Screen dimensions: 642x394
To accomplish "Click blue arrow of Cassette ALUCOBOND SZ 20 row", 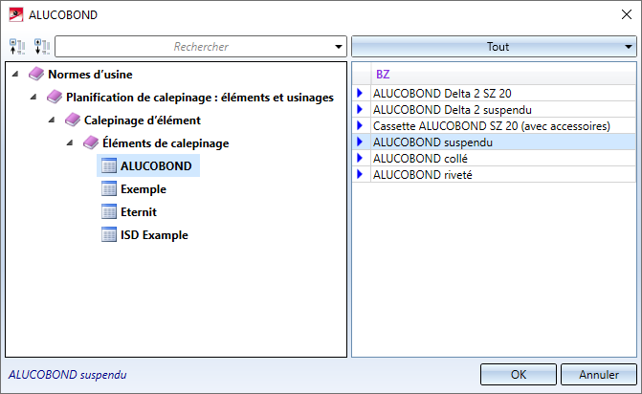I will click(360, 125).
